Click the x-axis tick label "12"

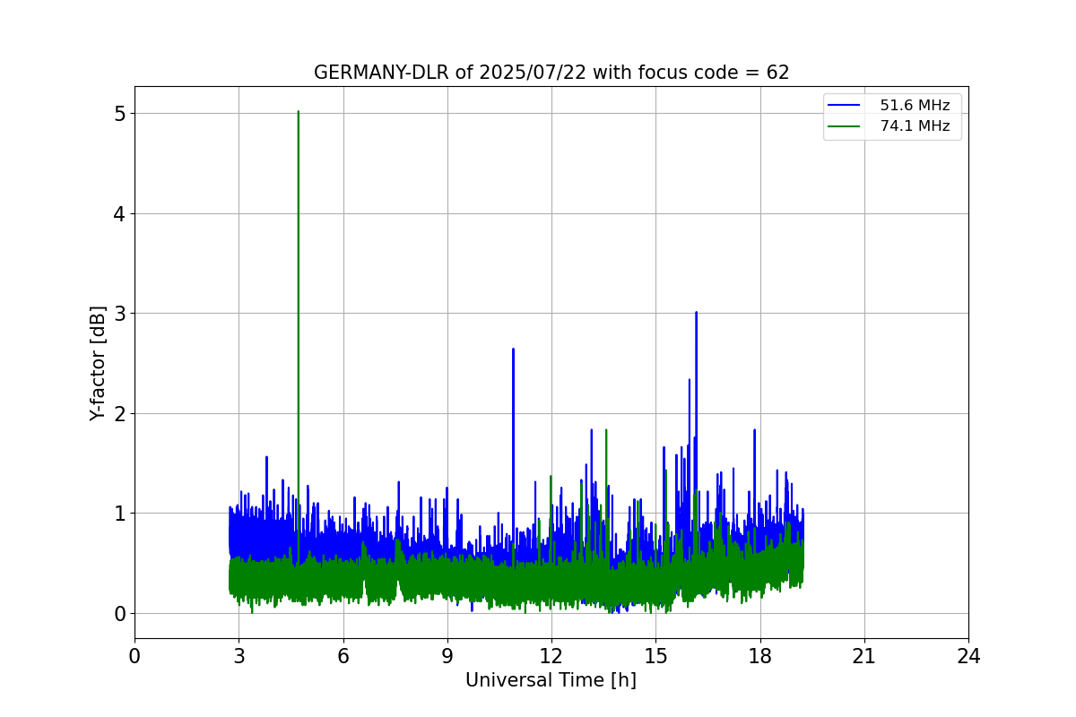pos(551,657)
